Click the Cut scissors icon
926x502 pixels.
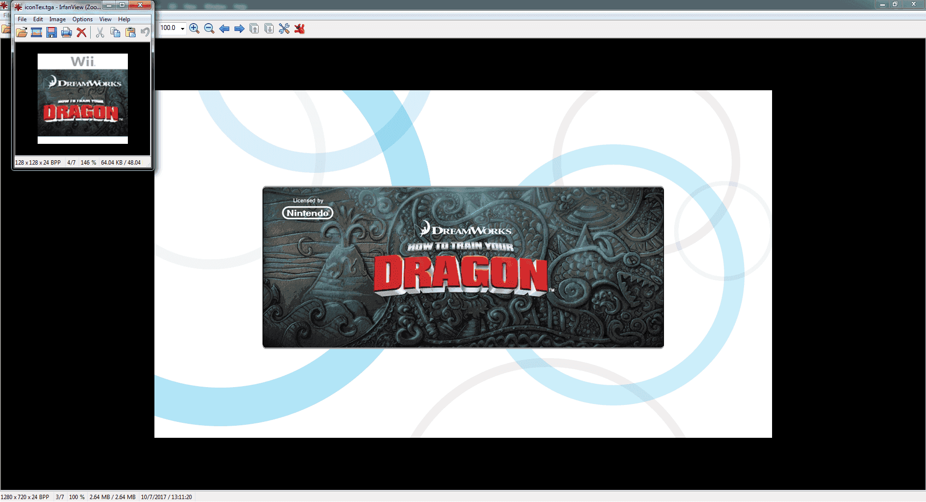100,32
